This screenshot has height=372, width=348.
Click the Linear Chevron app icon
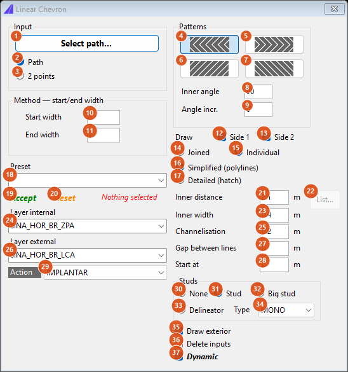[8, 10]
